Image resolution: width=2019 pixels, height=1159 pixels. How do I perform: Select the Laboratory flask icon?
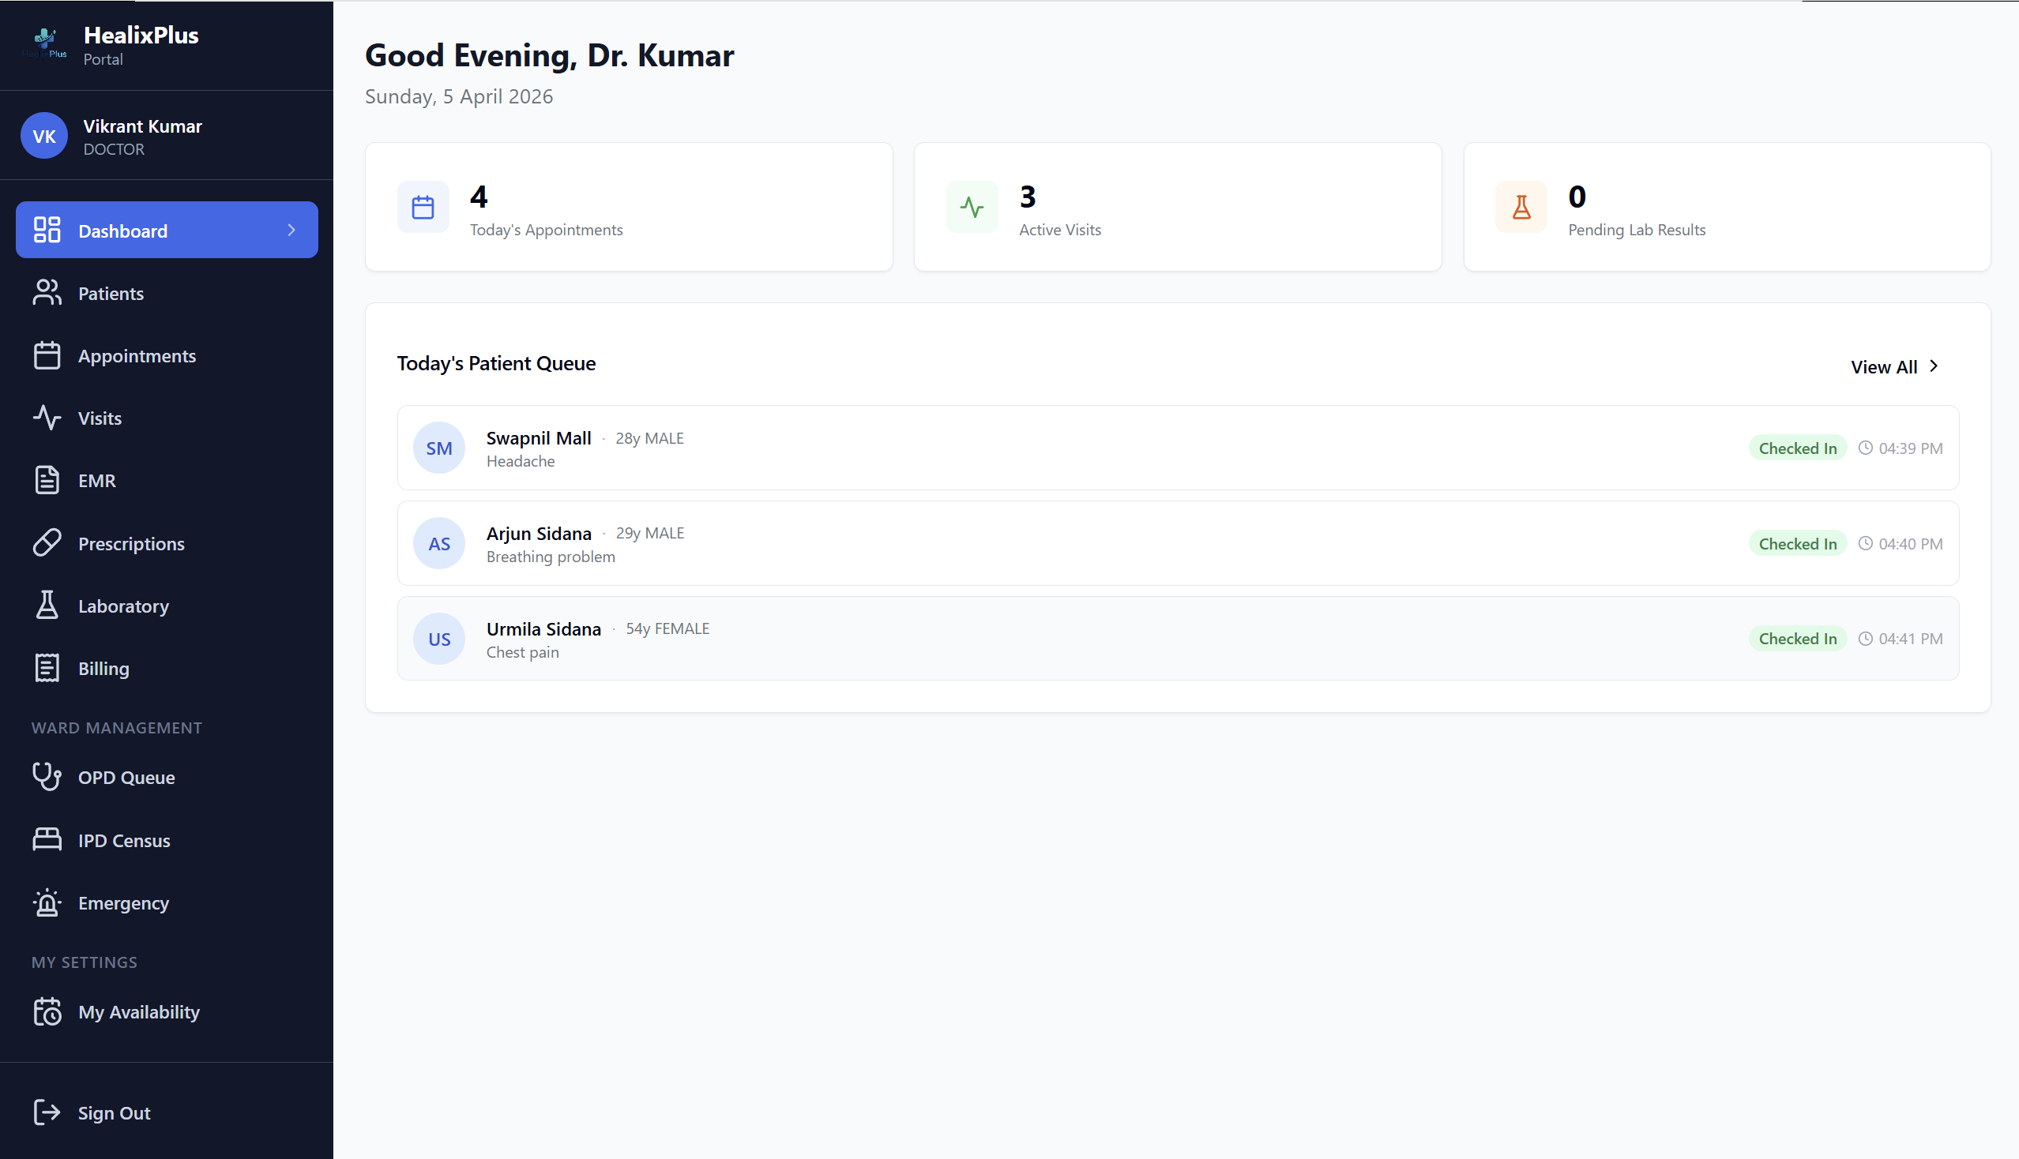47,605
